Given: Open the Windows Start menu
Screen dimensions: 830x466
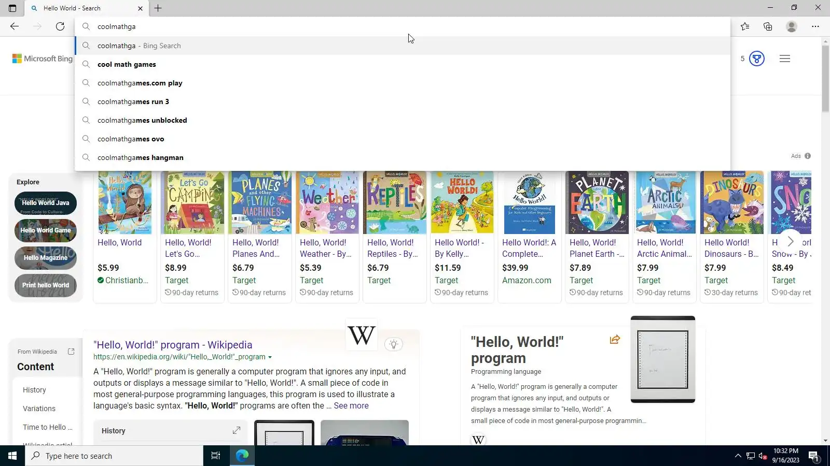Looking at the screenshot, I should (x=12, y=456).
